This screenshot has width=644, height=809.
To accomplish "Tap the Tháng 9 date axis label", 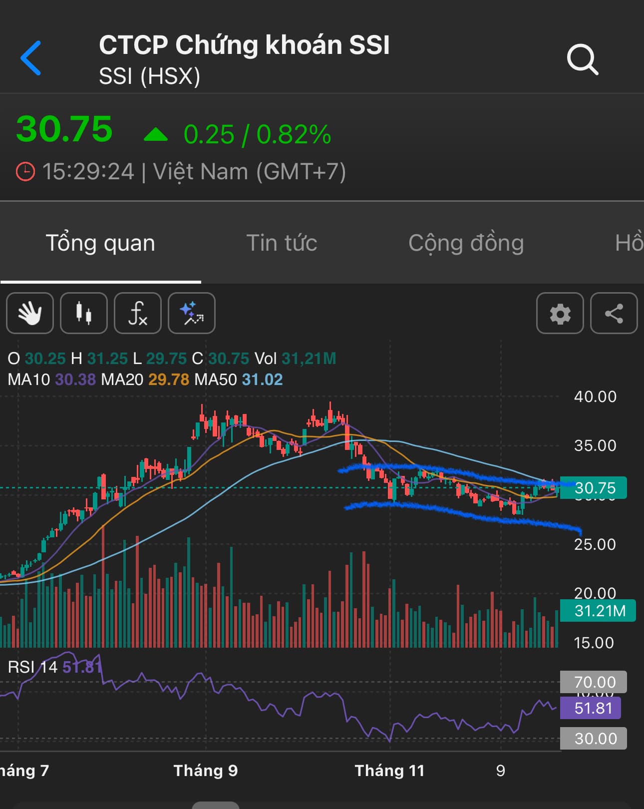I will pyautogui.click(x=206, y=771).
